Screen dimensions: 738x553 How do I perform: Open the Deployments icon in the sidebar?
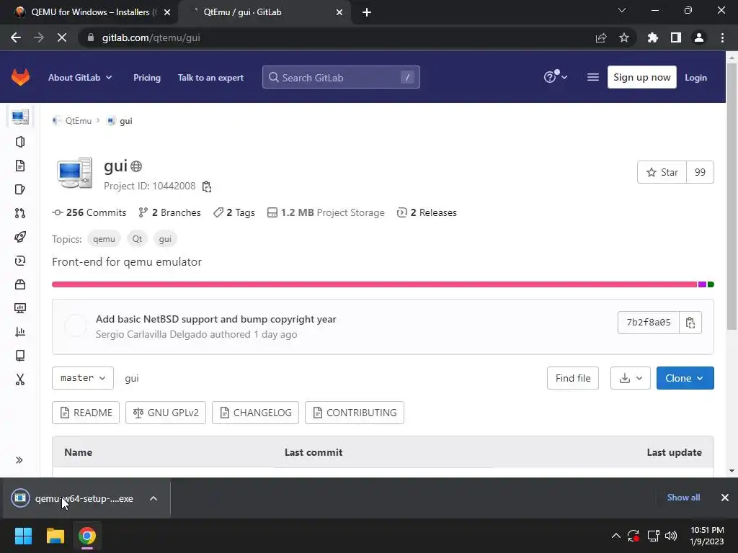click(19, 261)
